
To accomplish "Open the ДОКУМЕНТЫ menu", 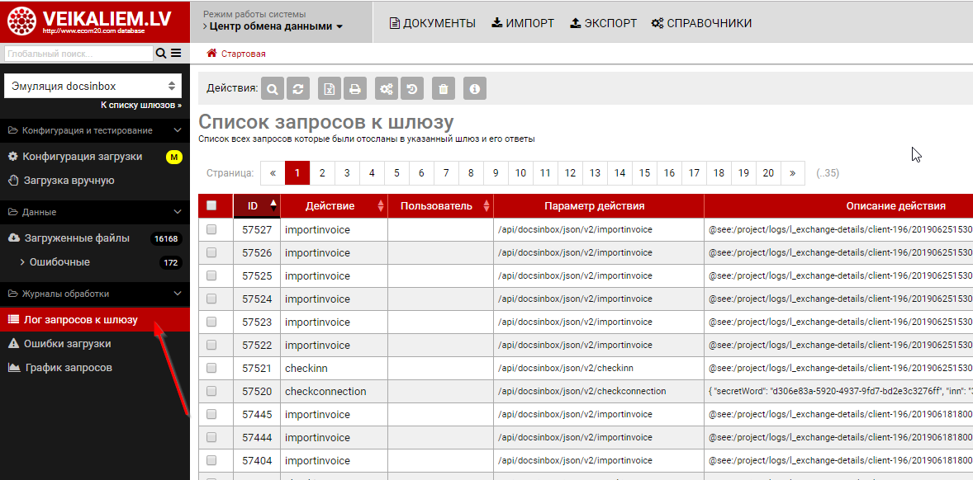I will 432,23.
